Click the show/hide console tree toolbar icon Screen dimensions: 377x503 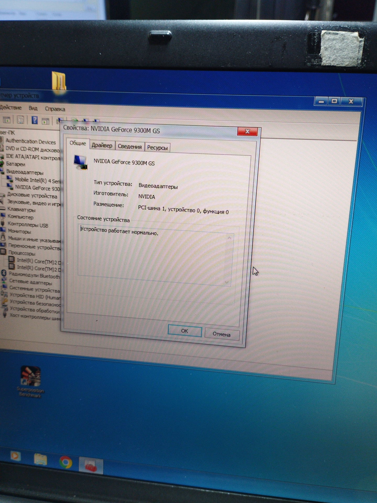point(7,120)
